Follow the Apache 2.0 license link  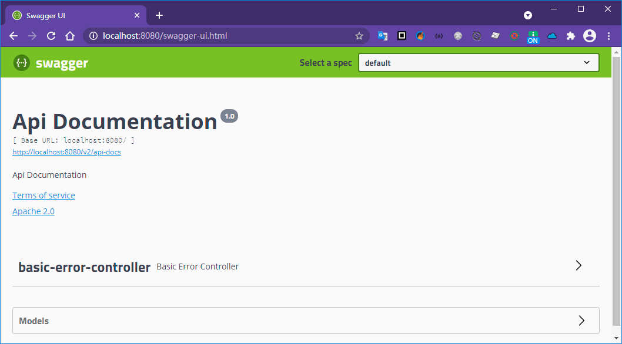[x=34, y=211]
